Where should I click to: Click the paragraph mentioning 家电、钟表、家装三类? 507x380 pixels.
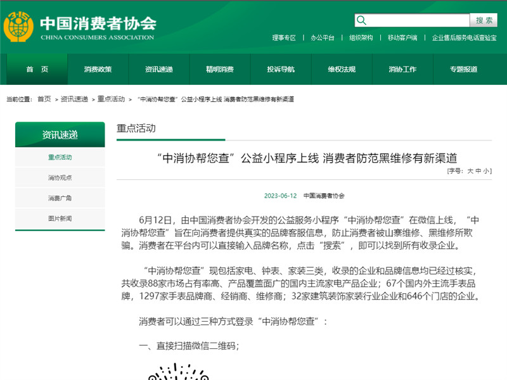click(300, 283)
